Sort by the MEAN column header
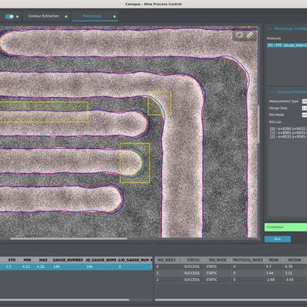 pos(273,260)
